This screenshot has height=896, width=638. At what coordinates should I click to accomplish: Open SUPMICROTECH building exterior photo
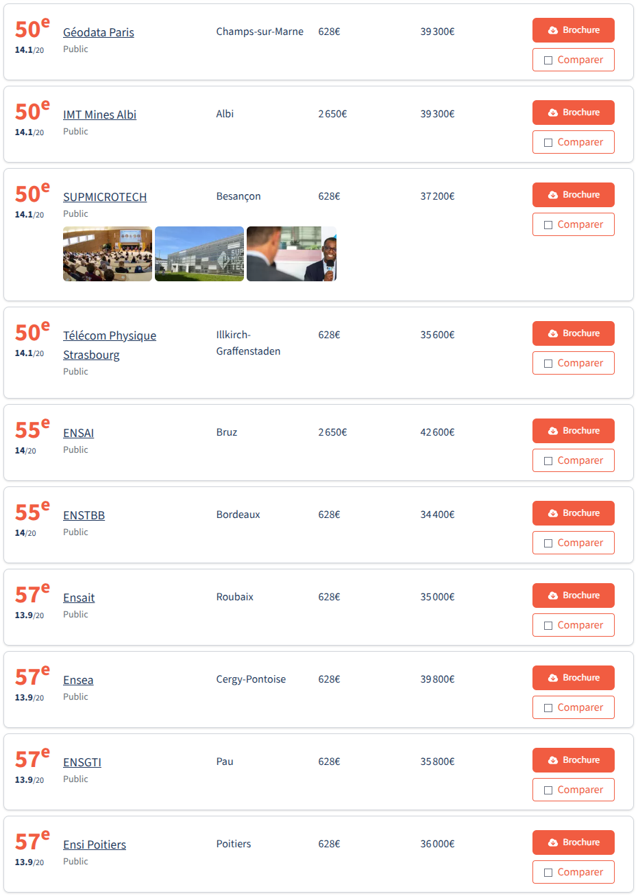[199, 254]
